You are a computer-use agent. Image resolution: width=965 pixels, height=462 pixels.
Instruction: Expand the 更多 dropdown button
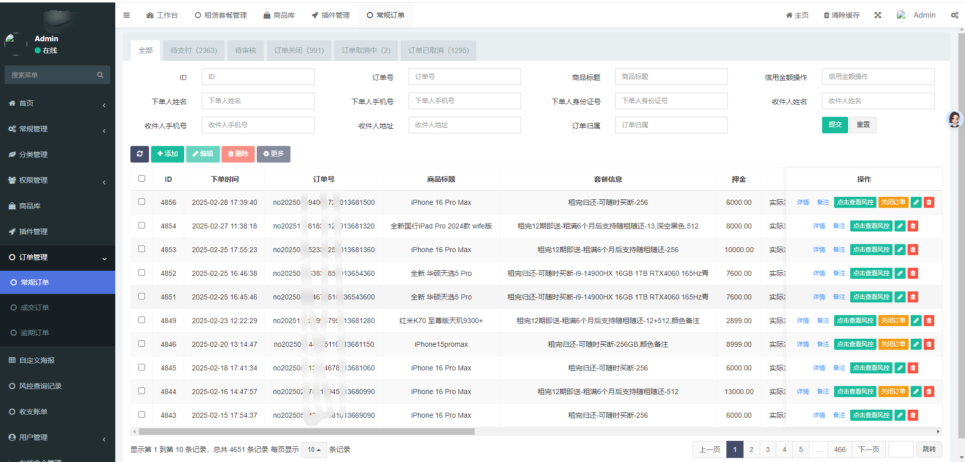[x=273, y=154]
